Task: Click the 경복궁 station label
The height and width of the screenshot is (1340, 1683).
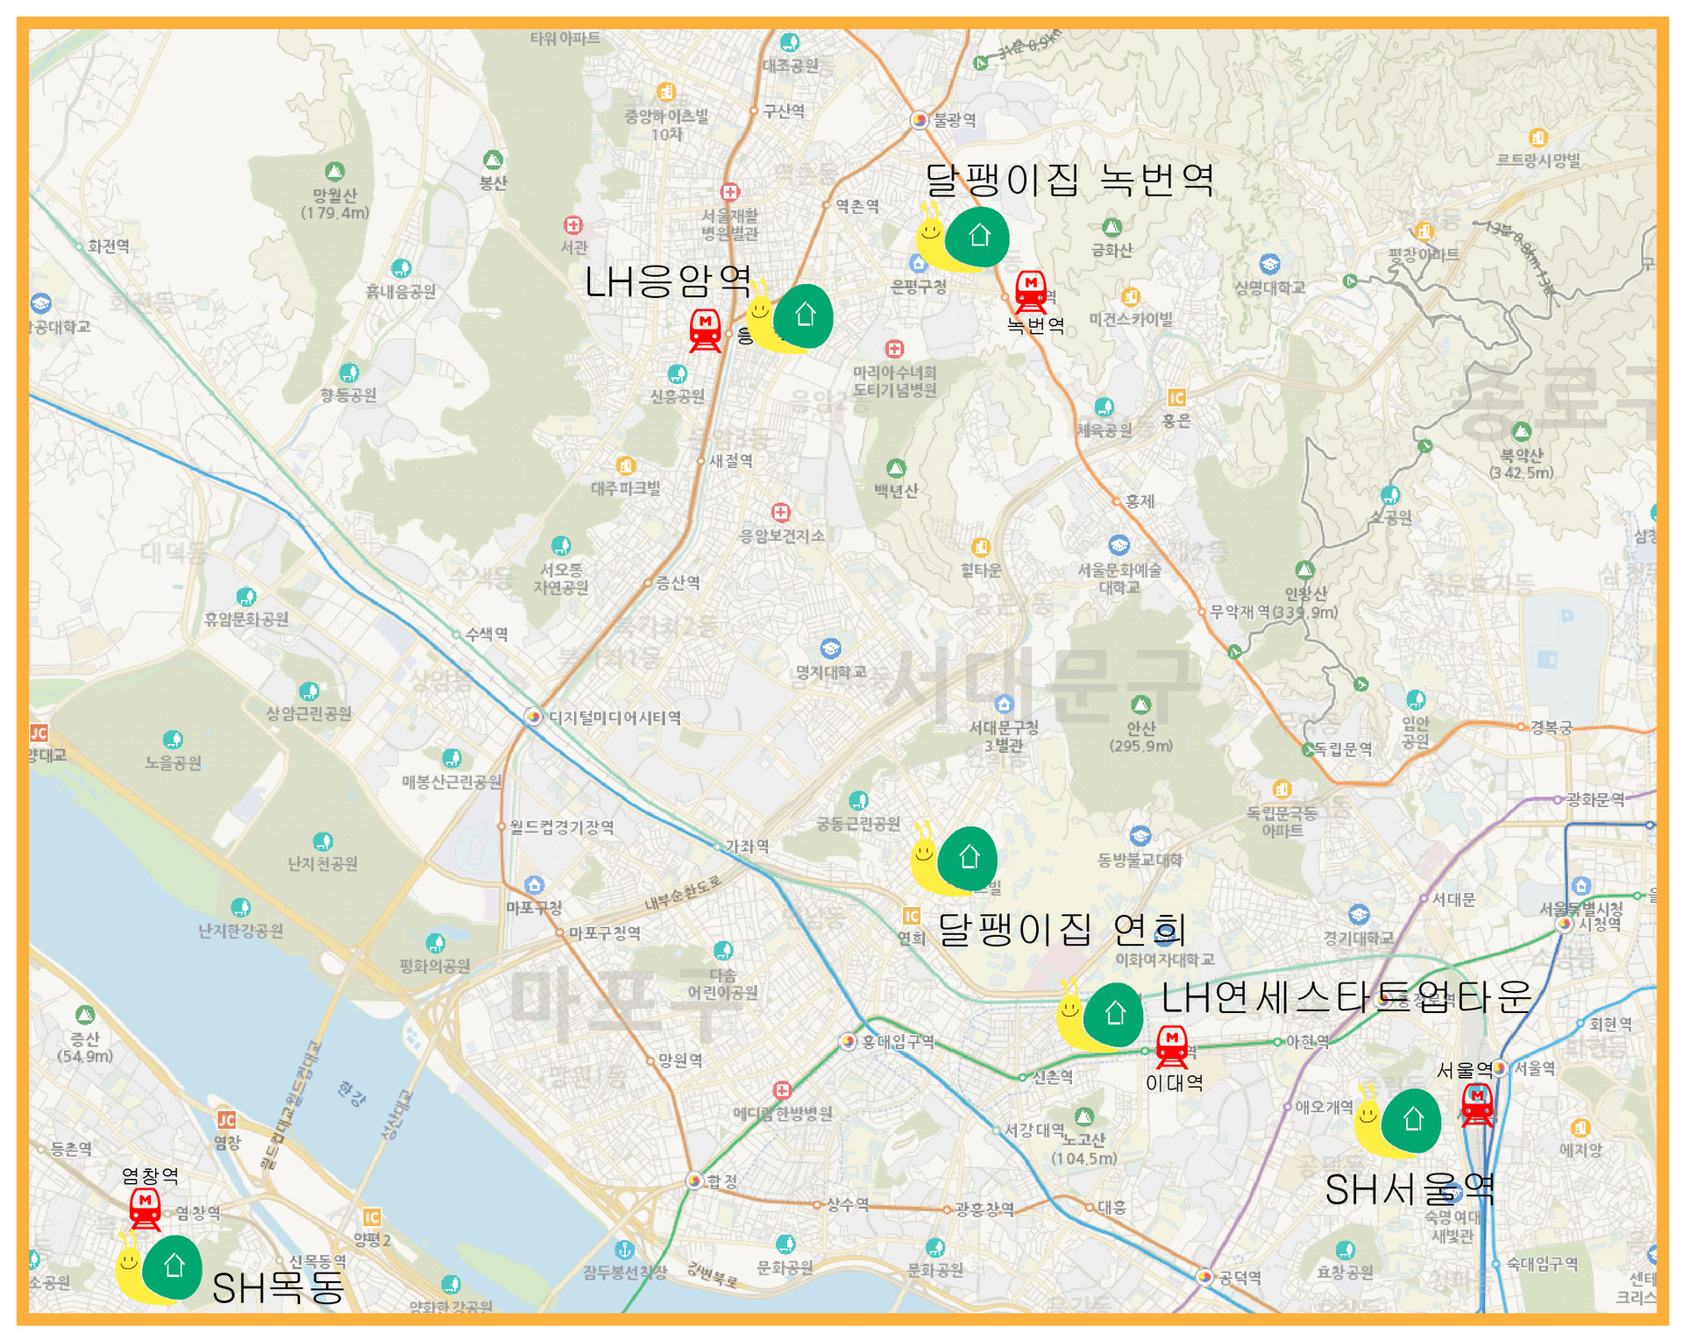Action: coord(1552,727)
